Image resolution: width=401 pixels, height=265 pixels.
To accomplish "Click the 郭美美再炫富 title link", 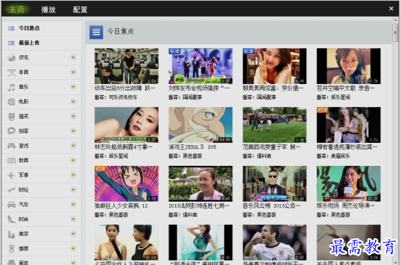I will (x=273, y=88).
